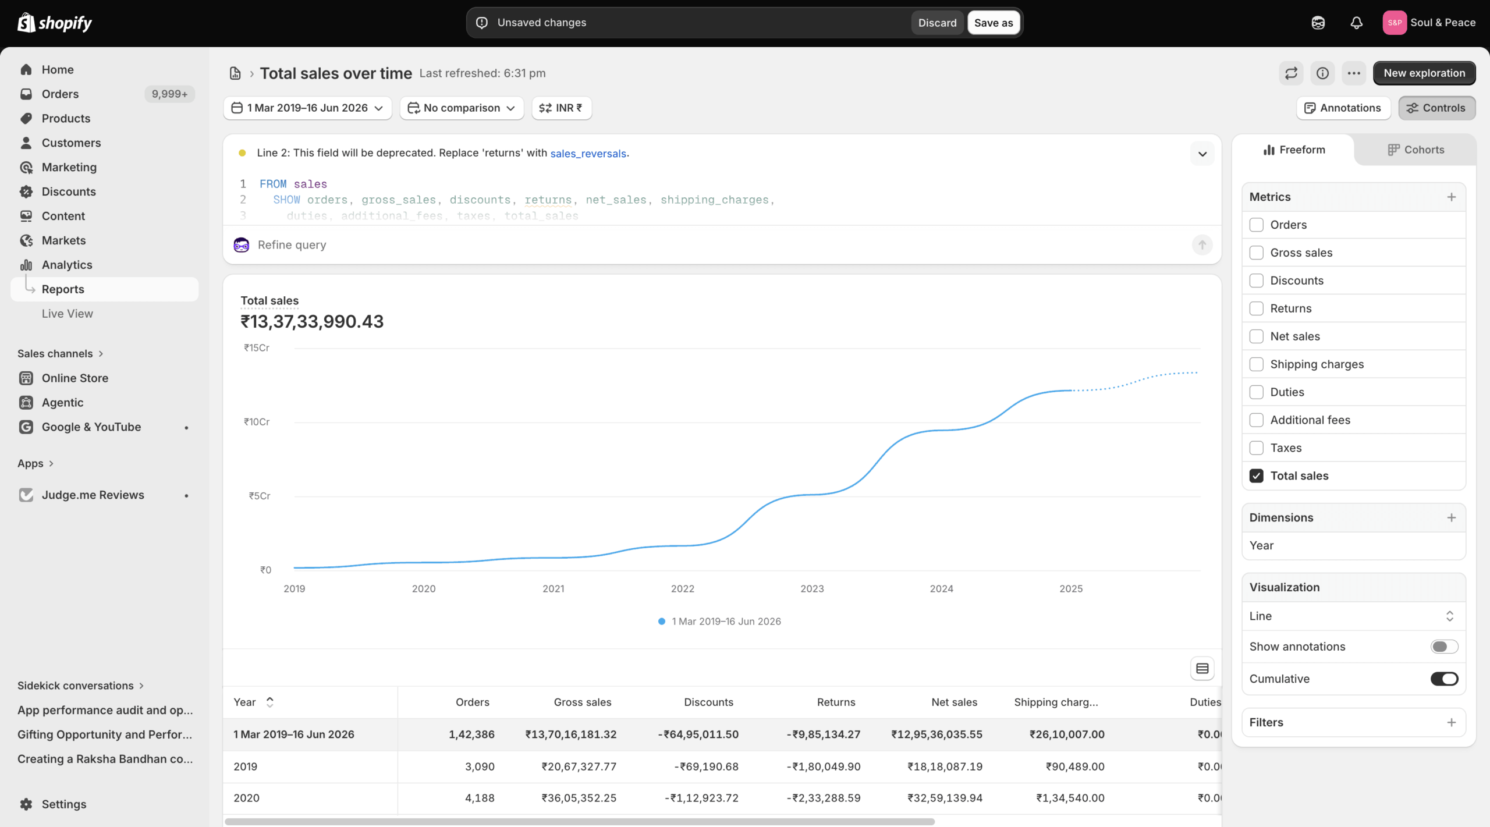Viewport: 1490px width, 827px height.
Task: Sort by the Year column arrows
Action: coord(270,702)
